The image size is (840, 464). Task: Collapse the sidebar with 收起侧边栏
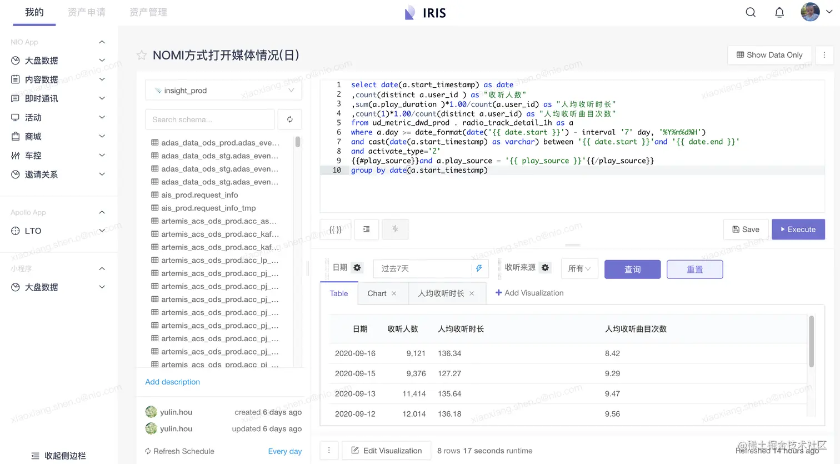[59, 456]
